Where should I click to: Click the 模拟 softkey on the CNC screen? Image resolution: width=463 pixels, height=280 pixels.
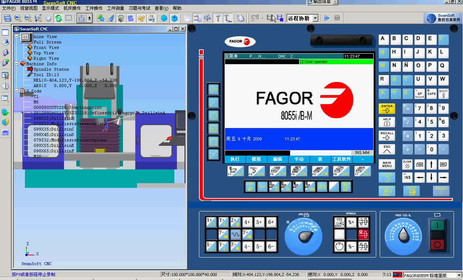click(256, 159)
